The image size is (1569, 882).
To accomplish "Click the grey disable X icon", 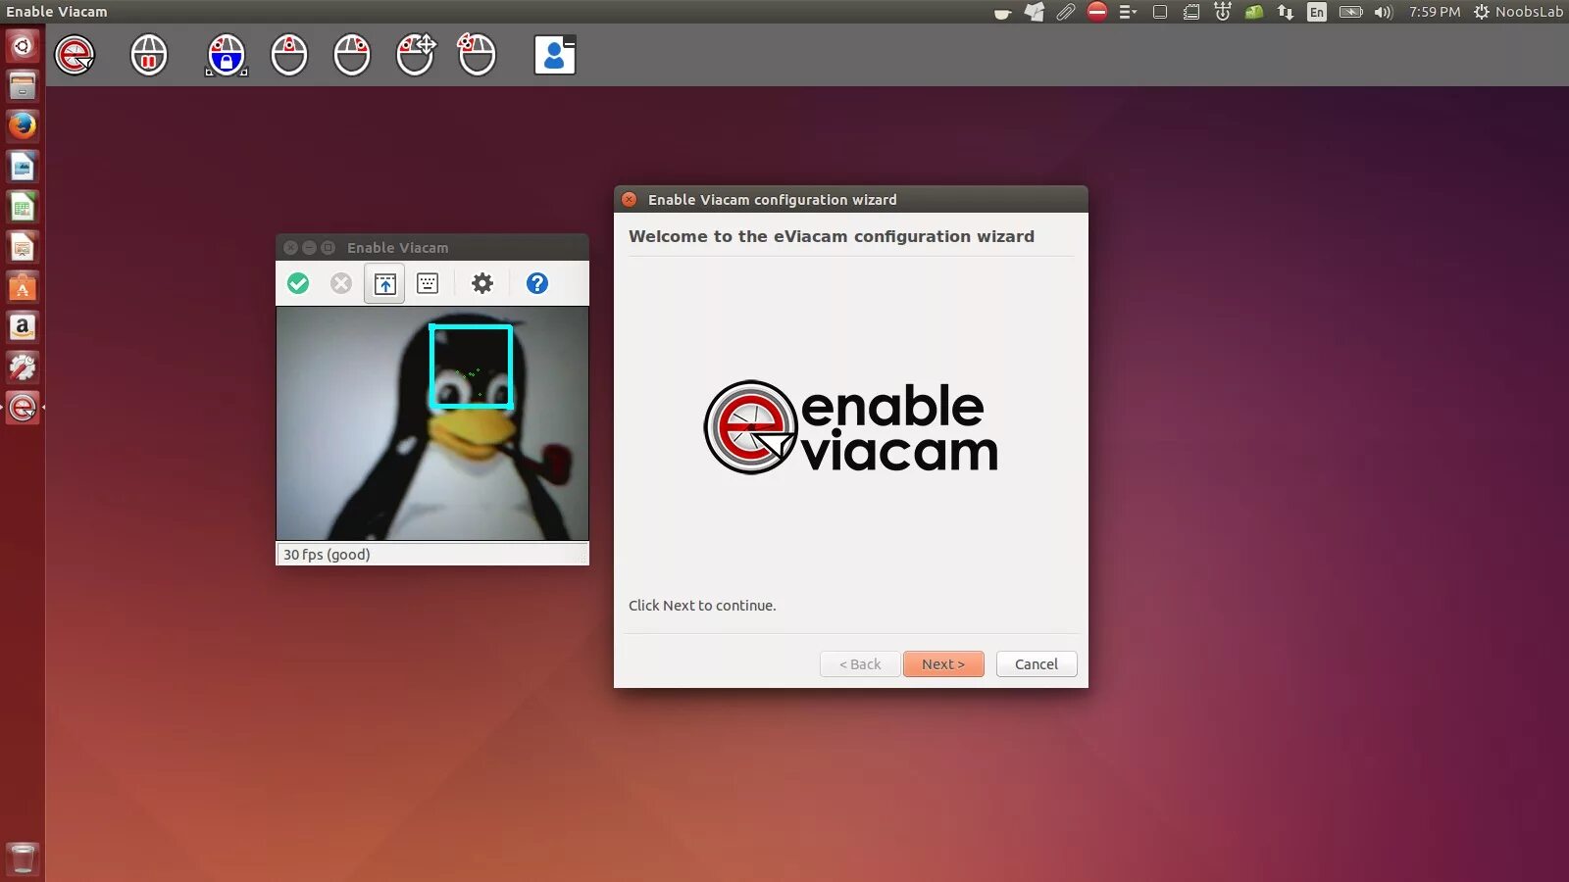I will coord(341,283).
